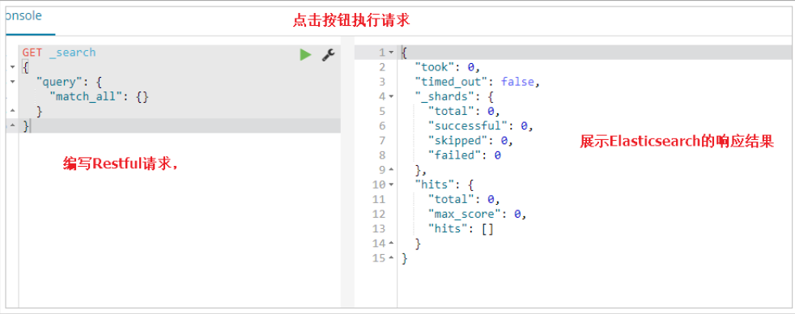Click the "skipped": 0 line
Viewport: 795px width, 314px height.
tap(470, 140)
